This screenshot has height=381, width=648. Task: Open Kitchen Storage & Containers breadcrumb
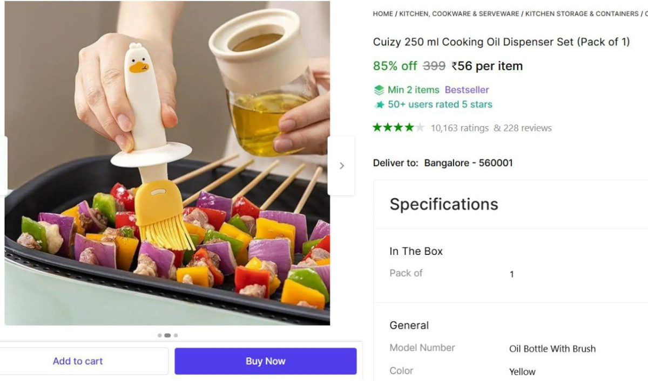coord(582,13)
